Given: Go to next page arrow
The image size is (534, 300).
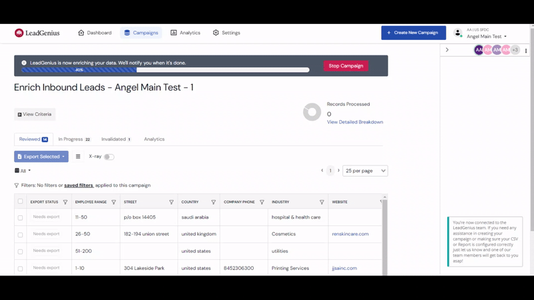Looking at the screenshot, I should pos(338,171).
